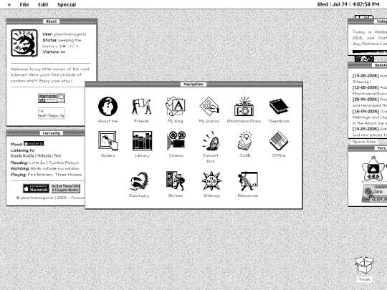Screen dimensions: 387x290
Task: Click the date and clock in menu bar
Action: (x=348, y=4)
